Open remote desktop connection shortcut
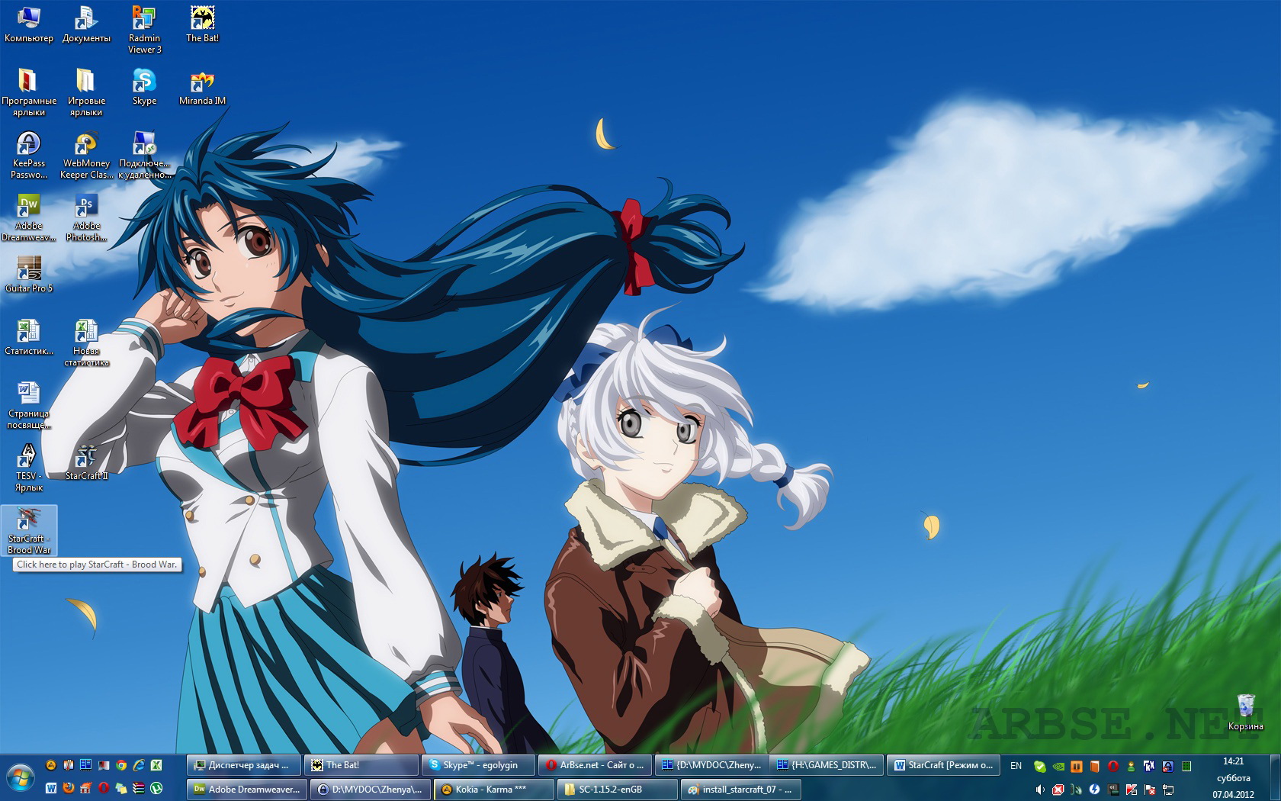Screen dimensions: 1281x801 144,155
